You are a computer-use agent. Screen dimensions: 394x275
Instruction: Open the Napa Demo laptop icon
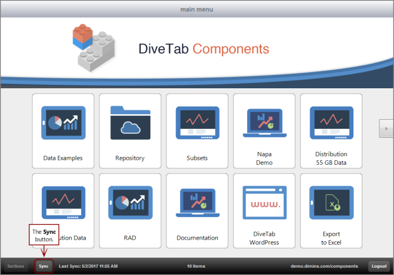tap(265, 123)
